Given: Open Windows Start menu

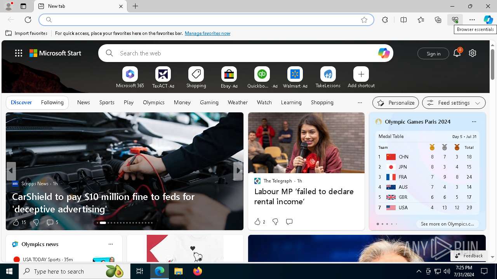Looking at the screenshot, I should pos(9,271).
